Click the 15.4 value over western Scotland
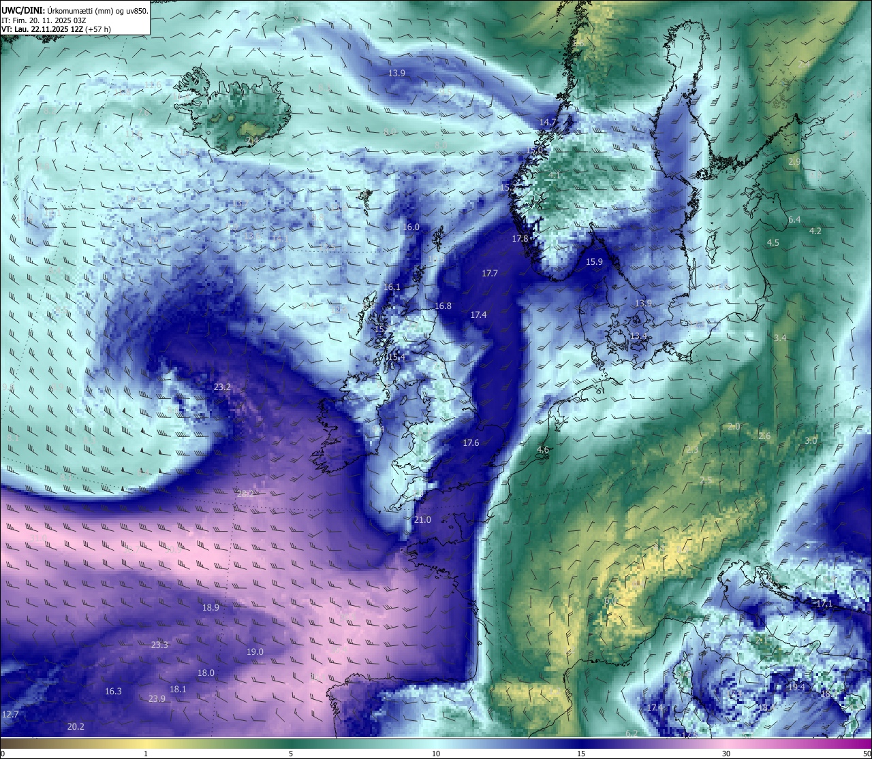The height and width of the screenshot is (759, 872). (396, 357)
